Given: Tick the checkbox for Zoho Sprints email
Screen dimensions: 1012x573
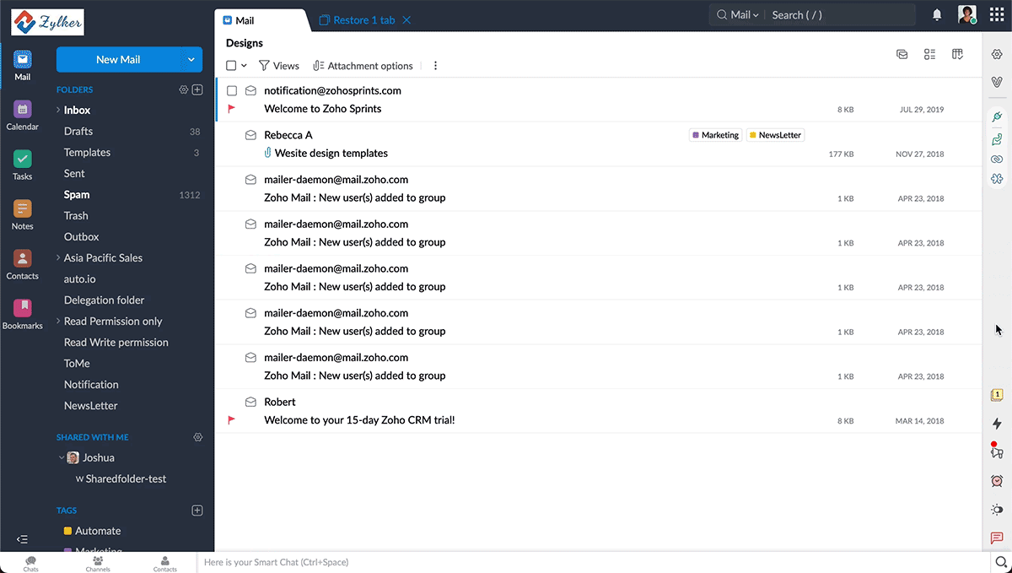Looking at the screenshot, I should click(232, 90).
